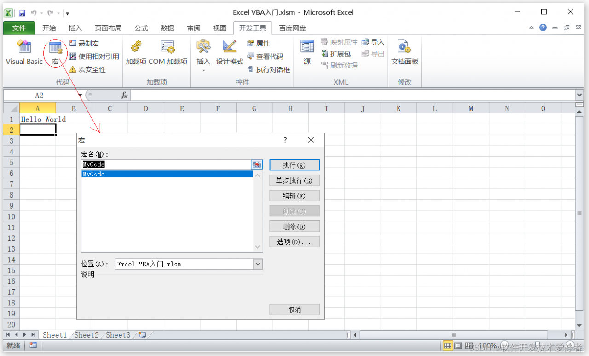This screenshot has width=589, height=356.
Task: Click the Run (执行) button
Action: (294, 165)
